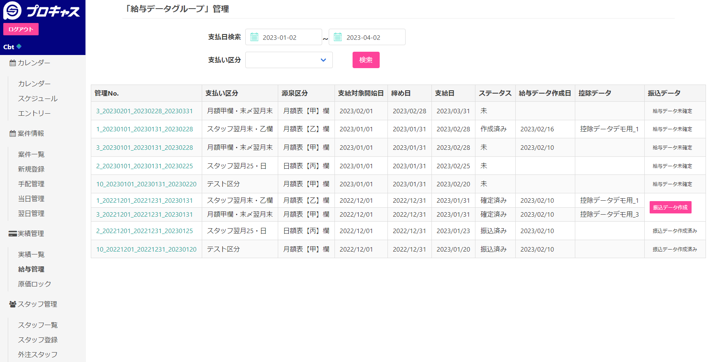The width and height of the screenshot is (708, 362).
Task: Log out with the ログアウト button
Action: click(x=21, y=29)
